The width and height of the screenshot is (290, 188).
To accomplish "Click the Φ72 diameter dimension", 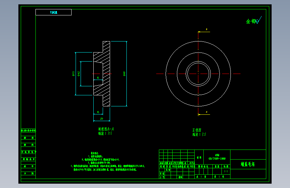I will 74,74.
